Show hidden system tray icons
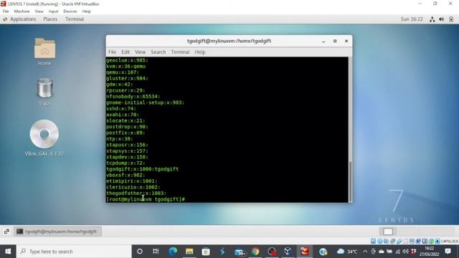This screenshot has height=258, width=459. pos(365,252)
